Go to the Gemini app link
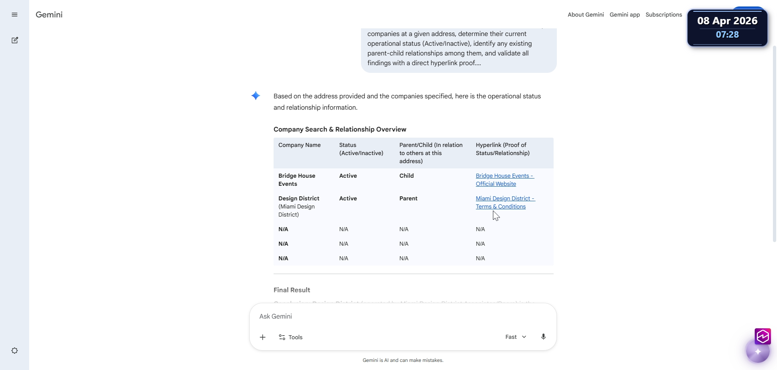The width and height of the screenshot is (777, 370). (x=624, y=15)
